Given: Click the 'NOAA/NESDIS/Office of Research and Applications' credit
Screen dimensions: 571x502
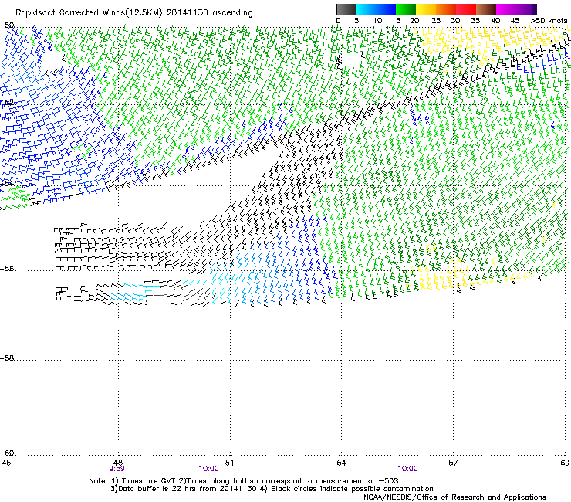Looking at the screenshot, I should click(x=454, y=497).
